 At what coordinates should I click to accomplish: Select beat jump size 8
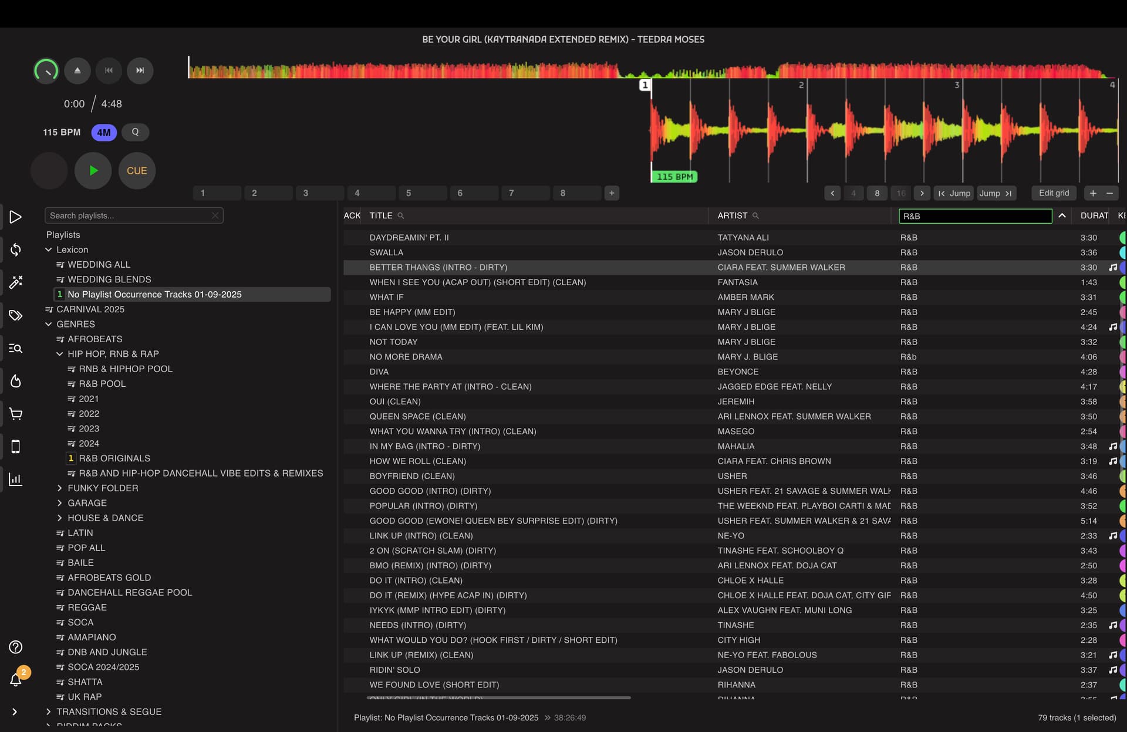tap(877, 193)
